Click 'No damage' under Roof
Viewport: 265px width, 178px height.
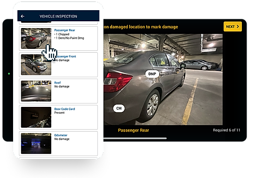click(x=62, y=87)
